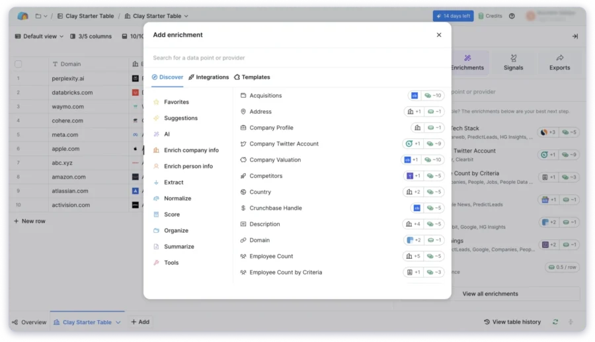The width and height of the screenshot is (595, 342).
Task: Click the Clay logo in top-left
Action: coord(22,16)
